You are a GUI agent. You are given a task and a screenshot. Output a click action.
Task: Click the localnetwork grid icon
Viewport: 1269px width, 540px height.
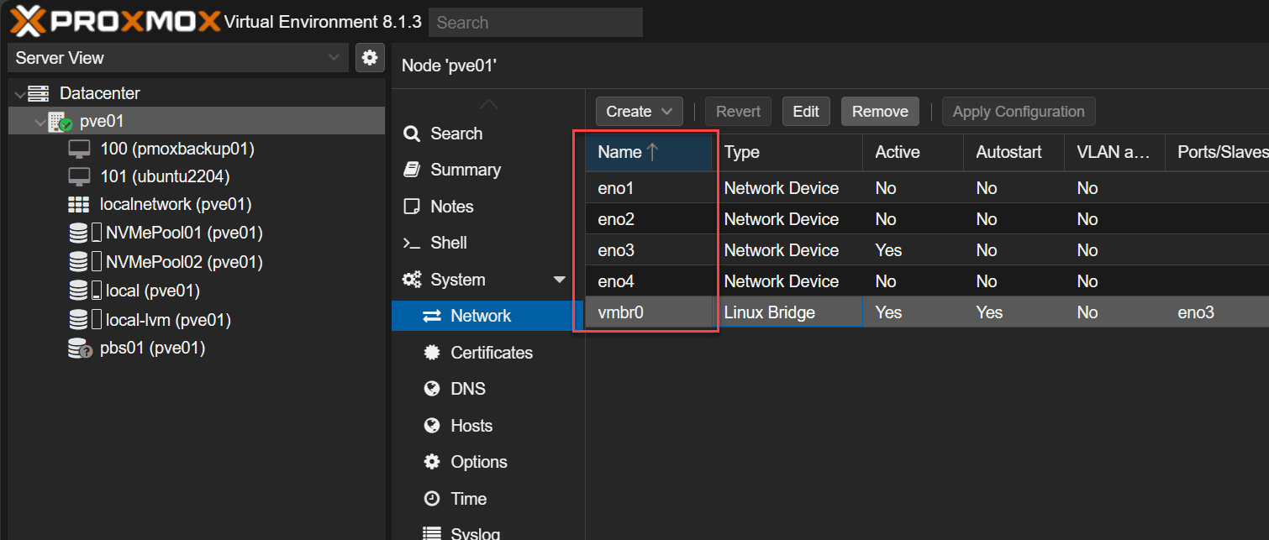78,205
